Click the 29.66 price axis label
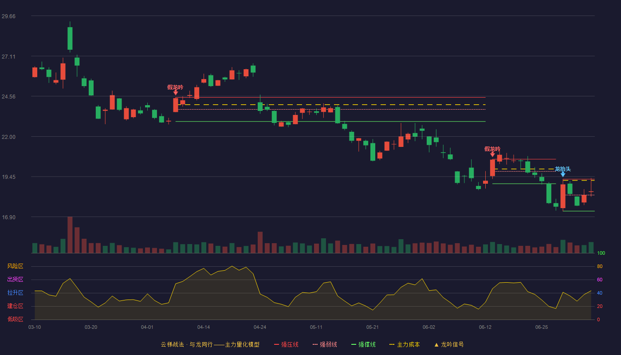Image resolution: width=621 pixels, height=355 pixels. coord(8,16)
